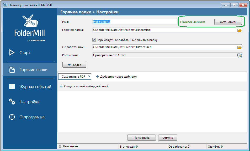Viewport: 250px width, 151px height.
Task: Click the plus icon for new action set
Action: pos(61,86)
